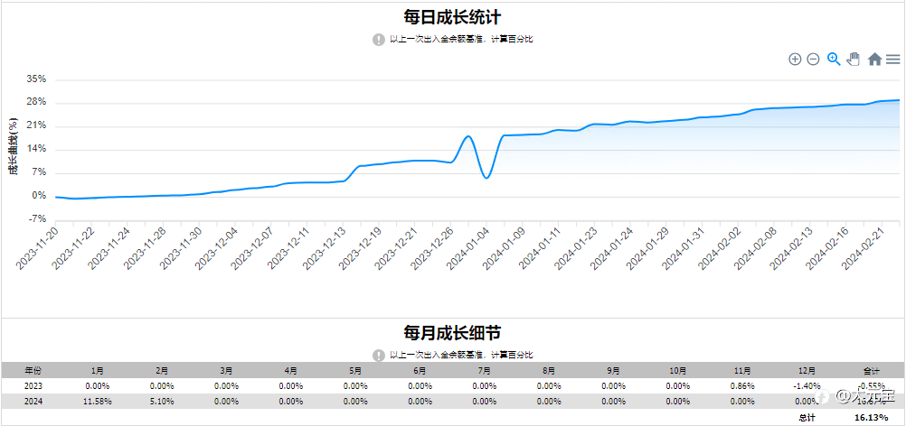Click the zoom in plus icon
906x426 pixels.
tap(795, 59)
